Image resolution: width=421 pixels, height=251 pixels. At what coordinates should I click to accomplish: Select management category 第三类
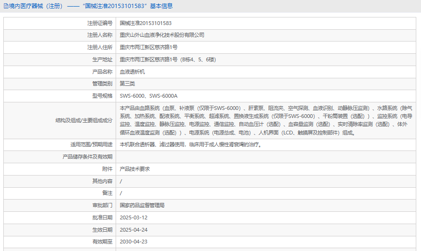(127, 84)
